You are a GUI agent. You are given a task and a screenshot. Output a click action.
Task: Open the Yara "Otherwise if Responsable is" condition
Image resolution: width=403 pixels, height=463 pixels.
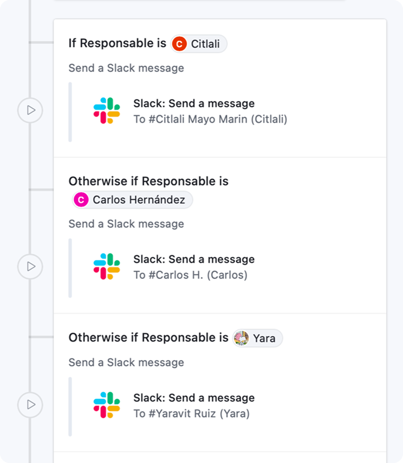tap(148, 338)
